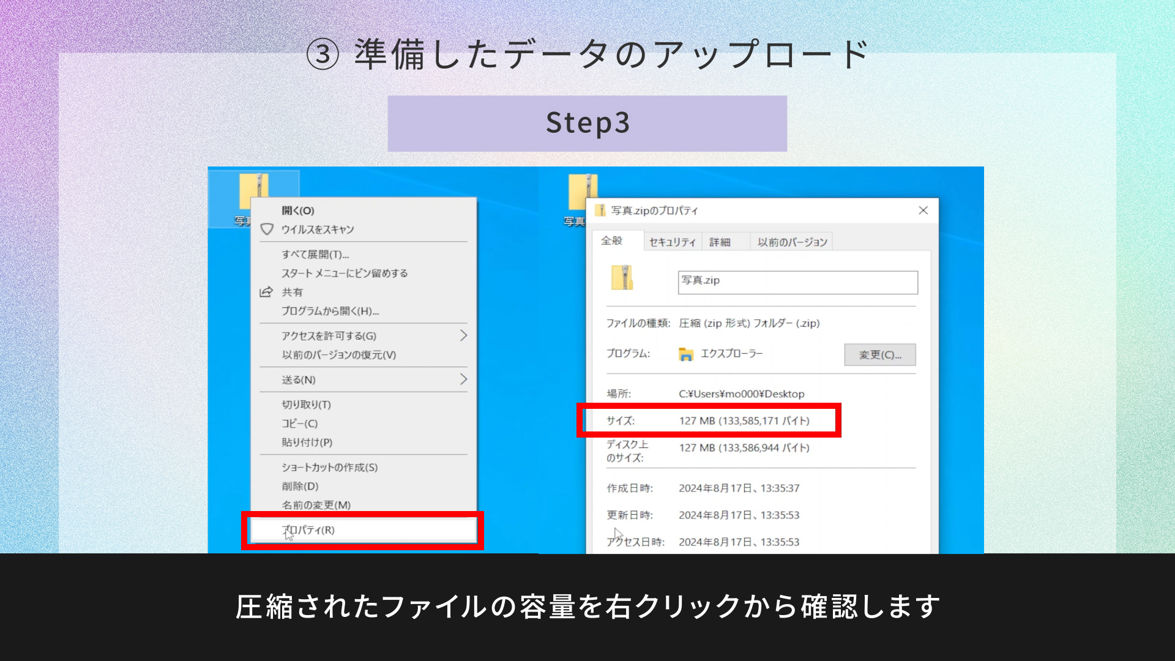Click the Windows Defender shield icon in context menu
Screen dimensions: 1175x661
pos(267,230)
